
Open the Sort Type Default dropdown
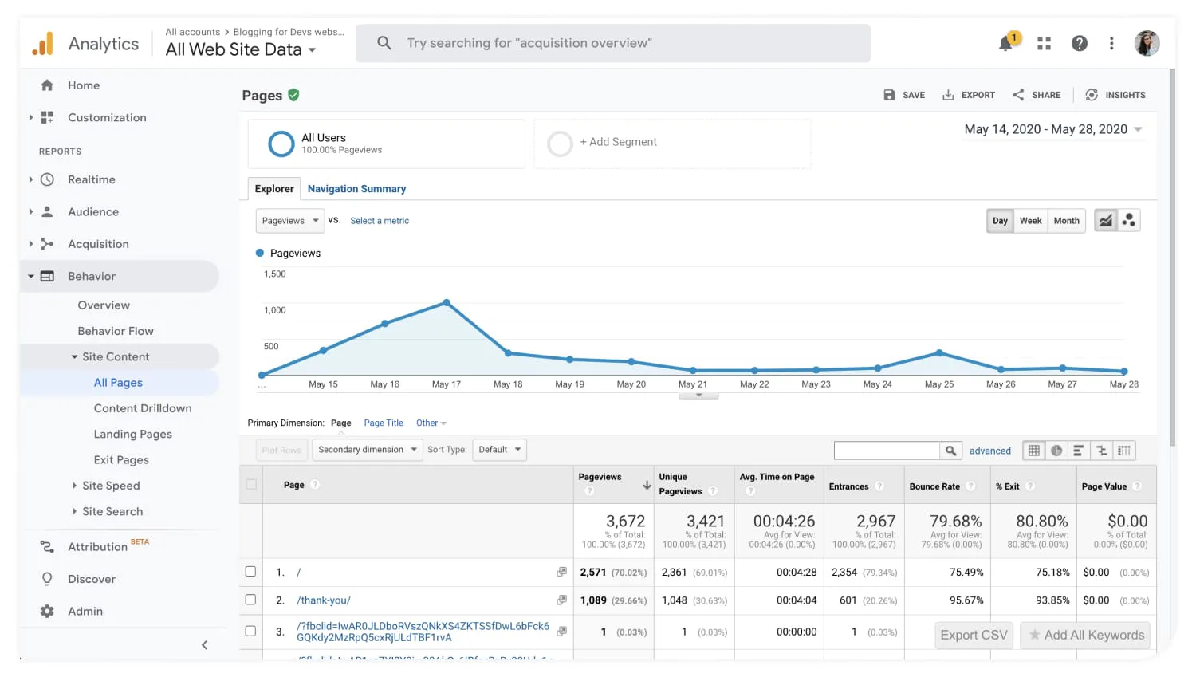point(499,449)
